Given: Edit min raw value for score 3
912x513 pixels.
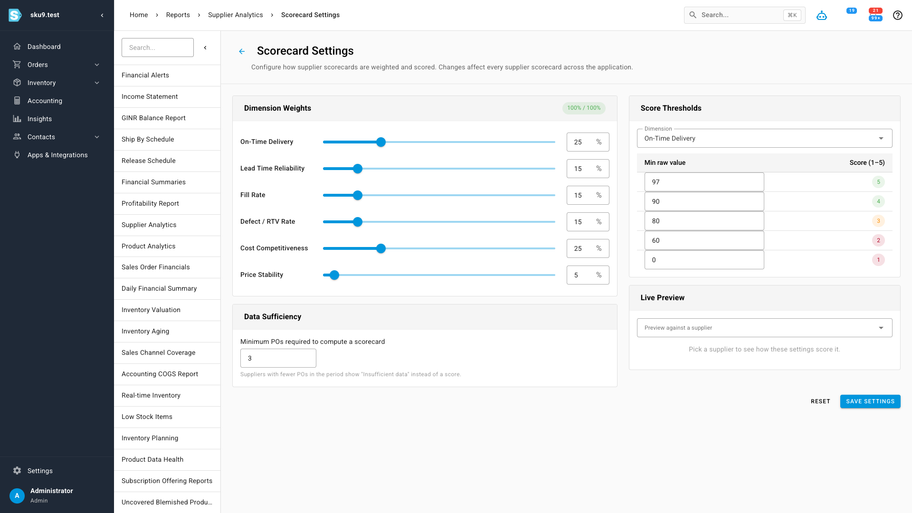Looking at the screenshot, I should pos(704,221).
